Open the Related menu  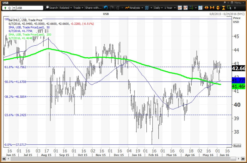click(65, 7)
